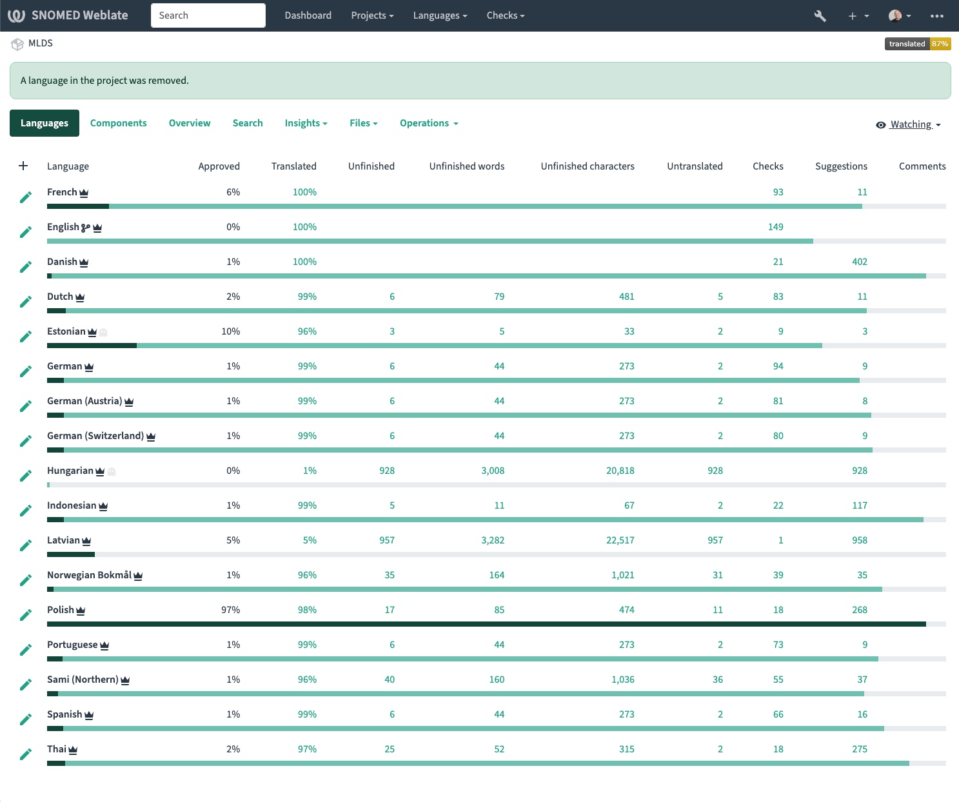The width and height of the screenshot is (959, 802).
Task: Click the wrench management icon in navbar
Action: [x=820, y=16]
